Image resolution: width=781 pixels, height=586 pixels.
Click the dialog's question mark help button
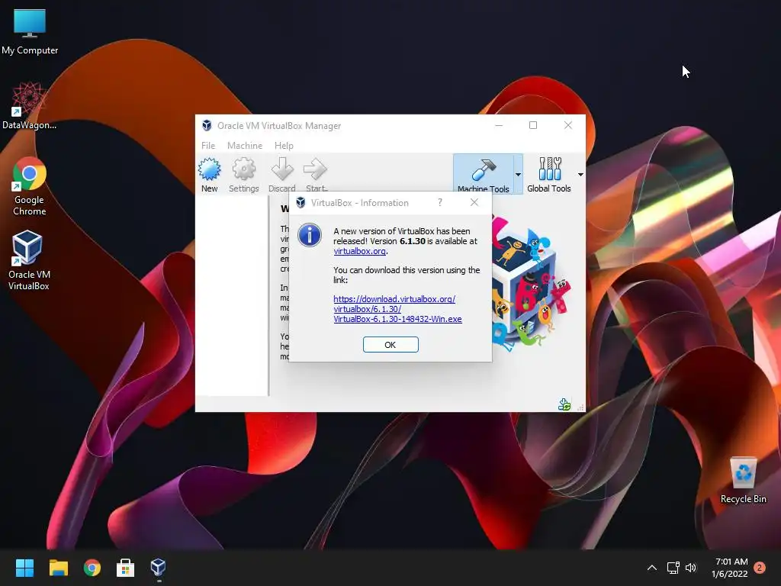coord(440,202)
